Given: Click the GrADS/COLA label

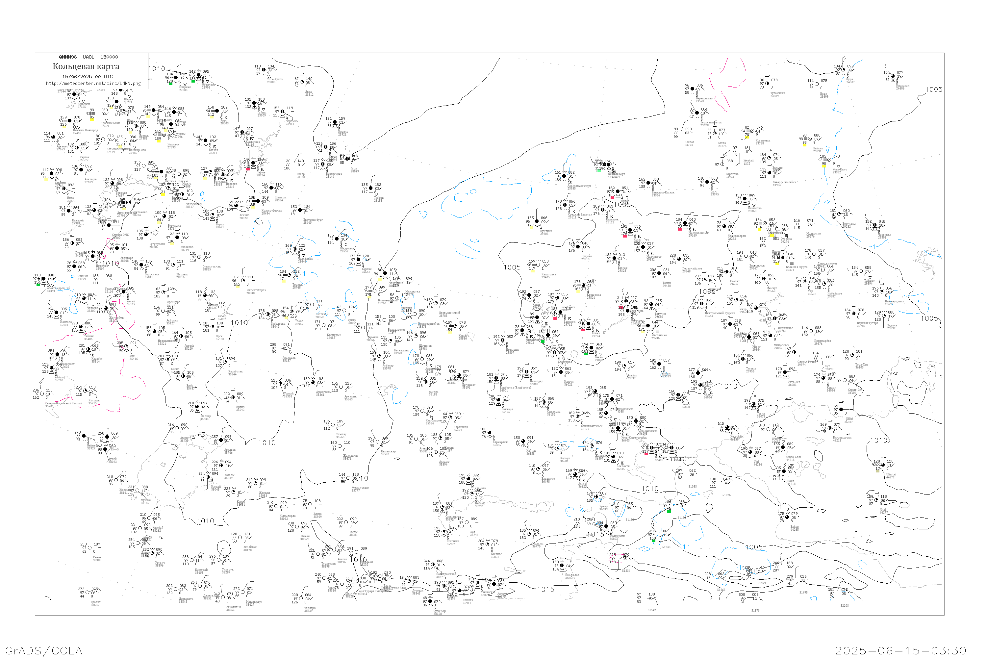Looking at the screenshot, I should 44,650.
